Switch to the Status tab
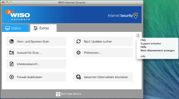 (15, 28)
